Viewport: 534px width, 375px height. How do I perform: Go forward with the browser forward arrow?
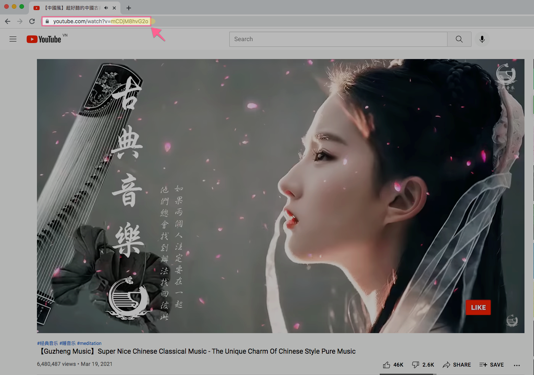click(20, 21)
